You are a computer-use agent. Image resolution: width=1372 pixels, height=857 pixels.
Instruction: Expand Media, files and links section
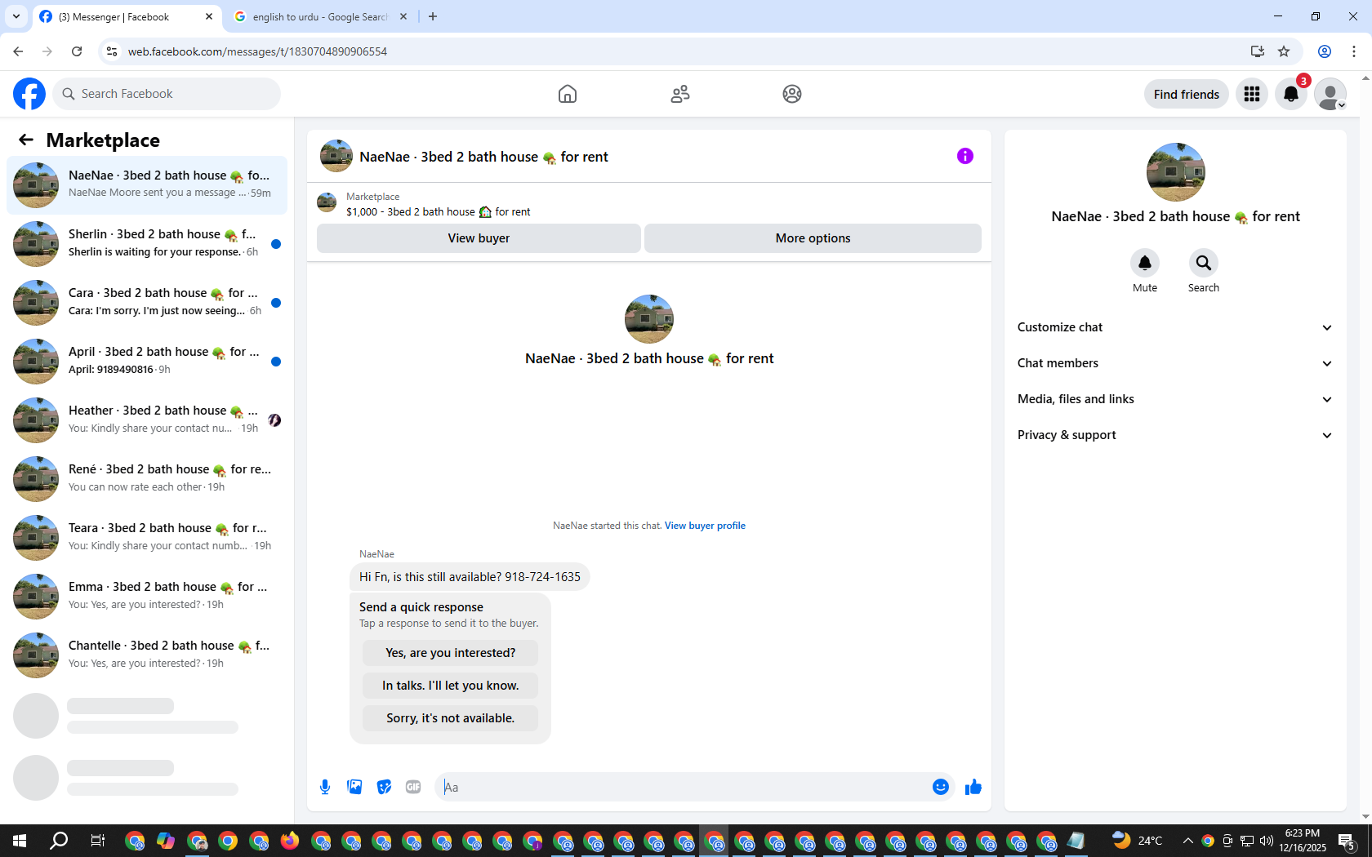tap(1175, 399)
